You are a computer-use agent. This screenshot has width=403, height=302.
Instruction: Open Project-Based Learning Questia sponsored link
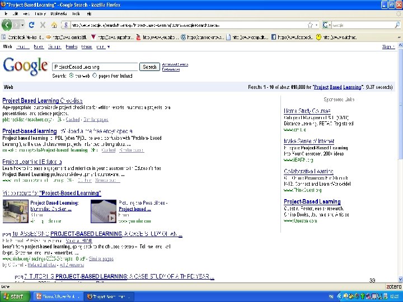click(312, 201)
